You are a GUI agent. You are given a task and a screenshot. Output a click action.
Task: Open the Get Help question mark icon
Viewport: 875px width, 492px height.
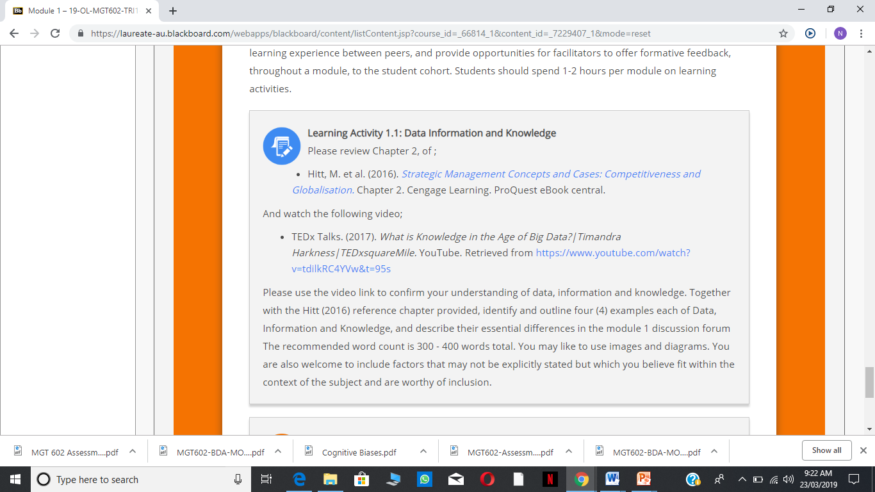693,479
